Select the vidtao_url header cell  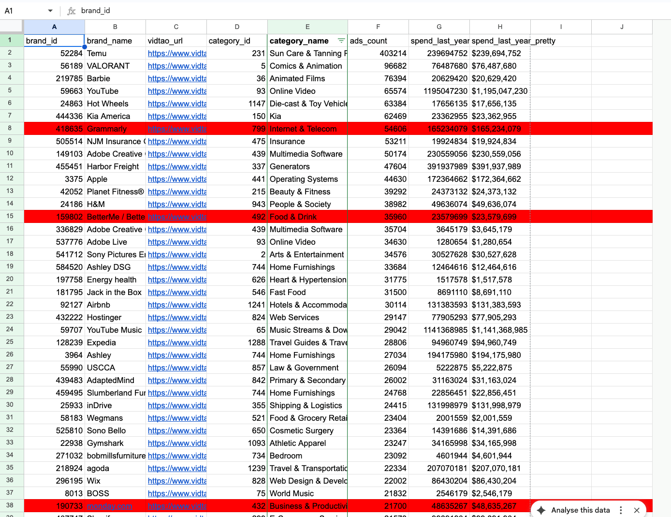[x=176, y=41]
